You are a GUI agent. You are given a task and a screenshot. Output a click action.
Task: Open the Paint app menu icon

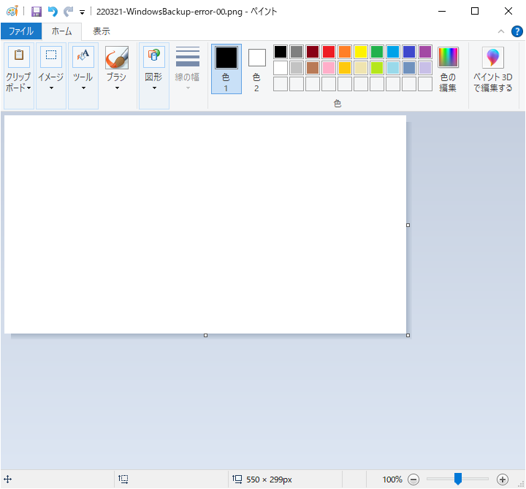(x=12, y=12)
